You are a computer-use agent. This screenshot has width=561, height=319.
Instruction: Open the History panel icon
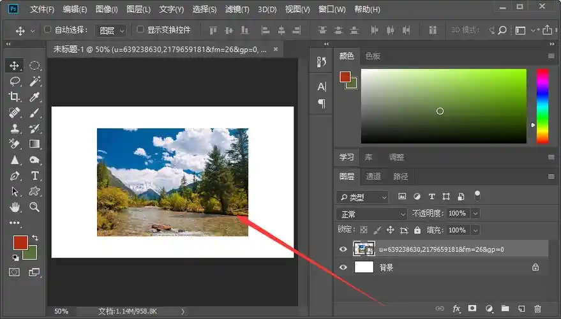(x=321, y=62)
